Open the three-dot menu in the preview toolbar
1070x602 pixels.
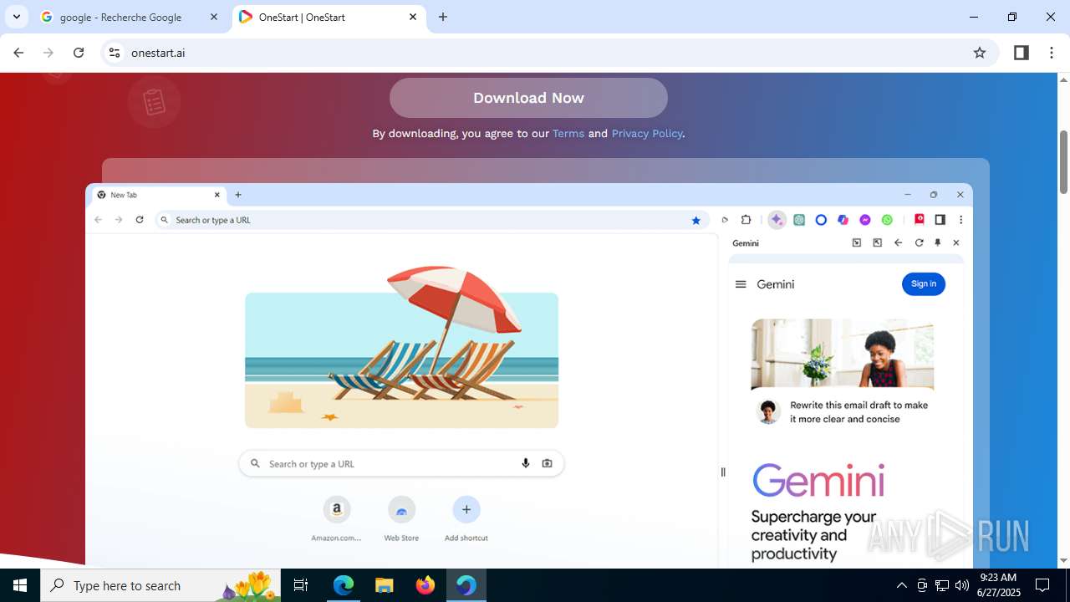click(960, 220)
